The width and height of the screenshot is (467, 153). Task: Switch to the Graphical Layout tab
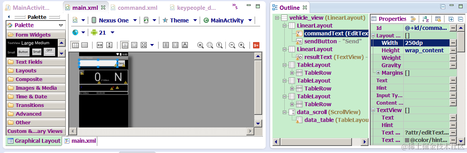(x=34, y=141)
